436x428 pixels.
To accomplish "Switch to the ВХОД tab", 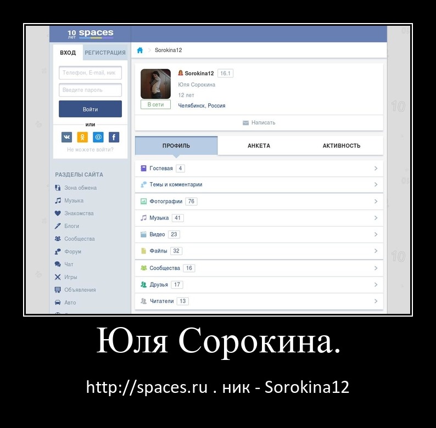I will [x=68, y=53].
